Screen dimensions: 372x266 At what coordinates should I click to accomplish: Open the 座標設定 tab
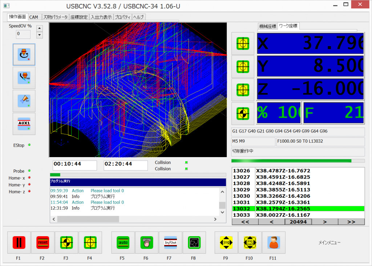click(79, 17)
